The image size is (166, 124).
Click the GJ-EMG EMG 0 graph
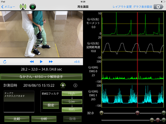(x=133, y=72)
